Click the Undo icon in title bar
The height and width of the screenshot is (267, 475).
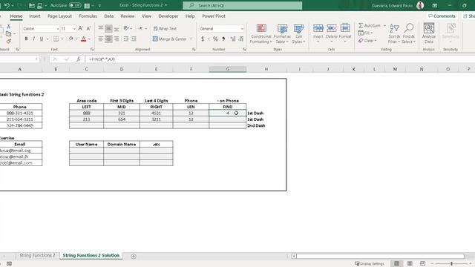click(x=7, y=5)
